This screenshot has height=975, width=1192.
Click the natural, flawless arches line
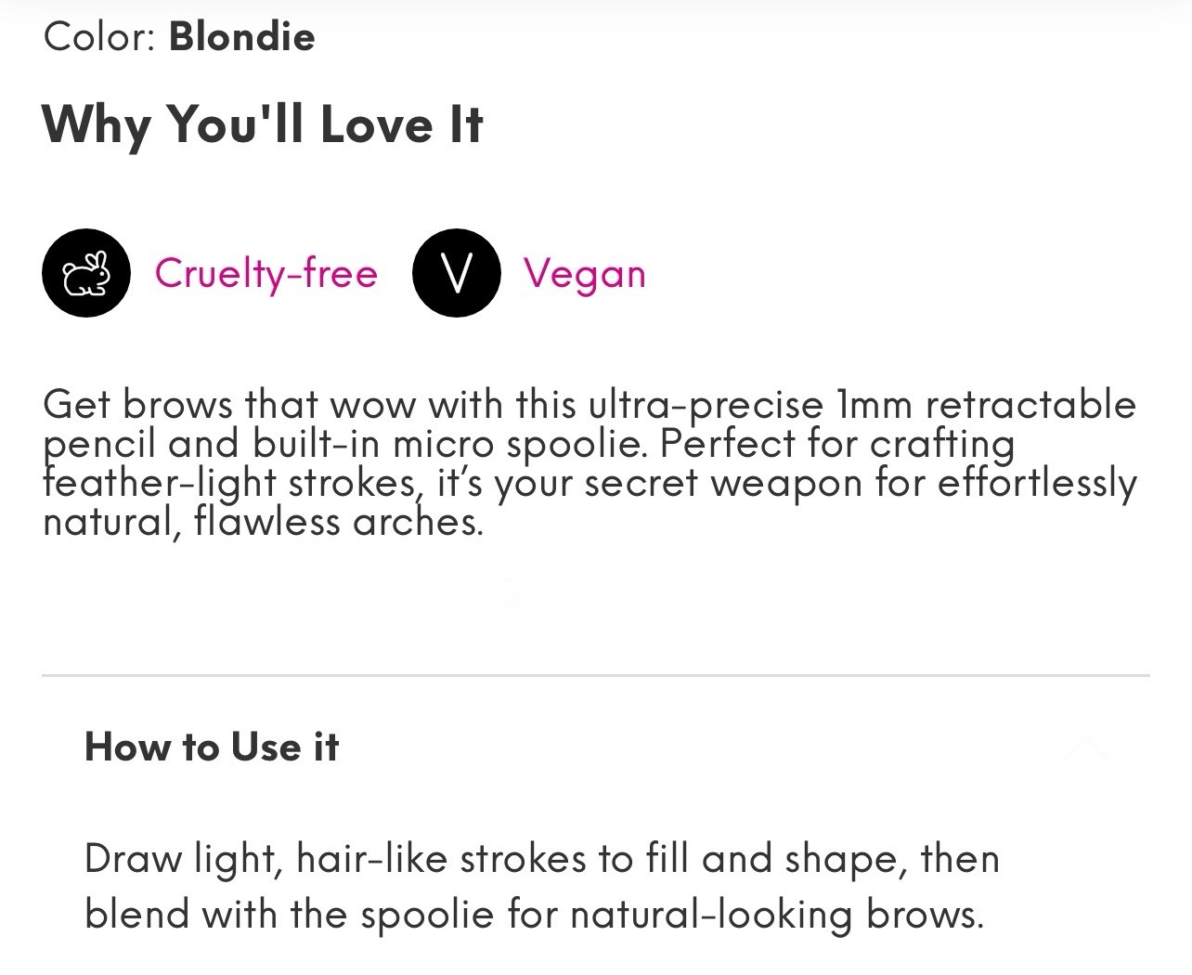[264, 523]
